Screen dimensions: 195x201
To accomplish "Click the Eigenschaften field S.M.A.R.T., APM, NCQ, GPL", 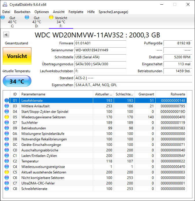I will (x=133, y=85).
